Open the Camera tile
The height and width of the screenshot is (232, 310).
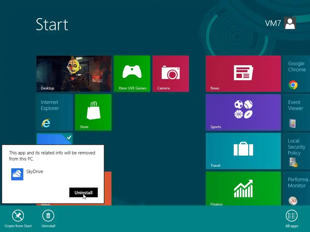click(171, 74)
